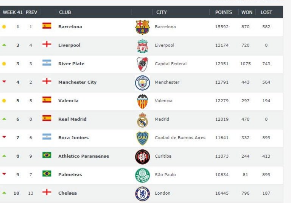Sort by the WON column header

(247, 12)
